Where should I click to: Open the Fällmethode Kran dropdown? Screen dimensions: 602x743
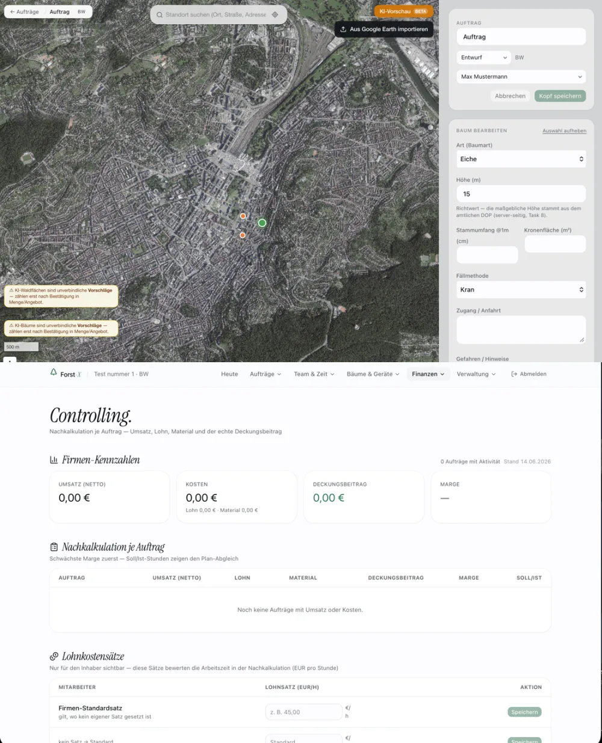(x=521, y=289)
